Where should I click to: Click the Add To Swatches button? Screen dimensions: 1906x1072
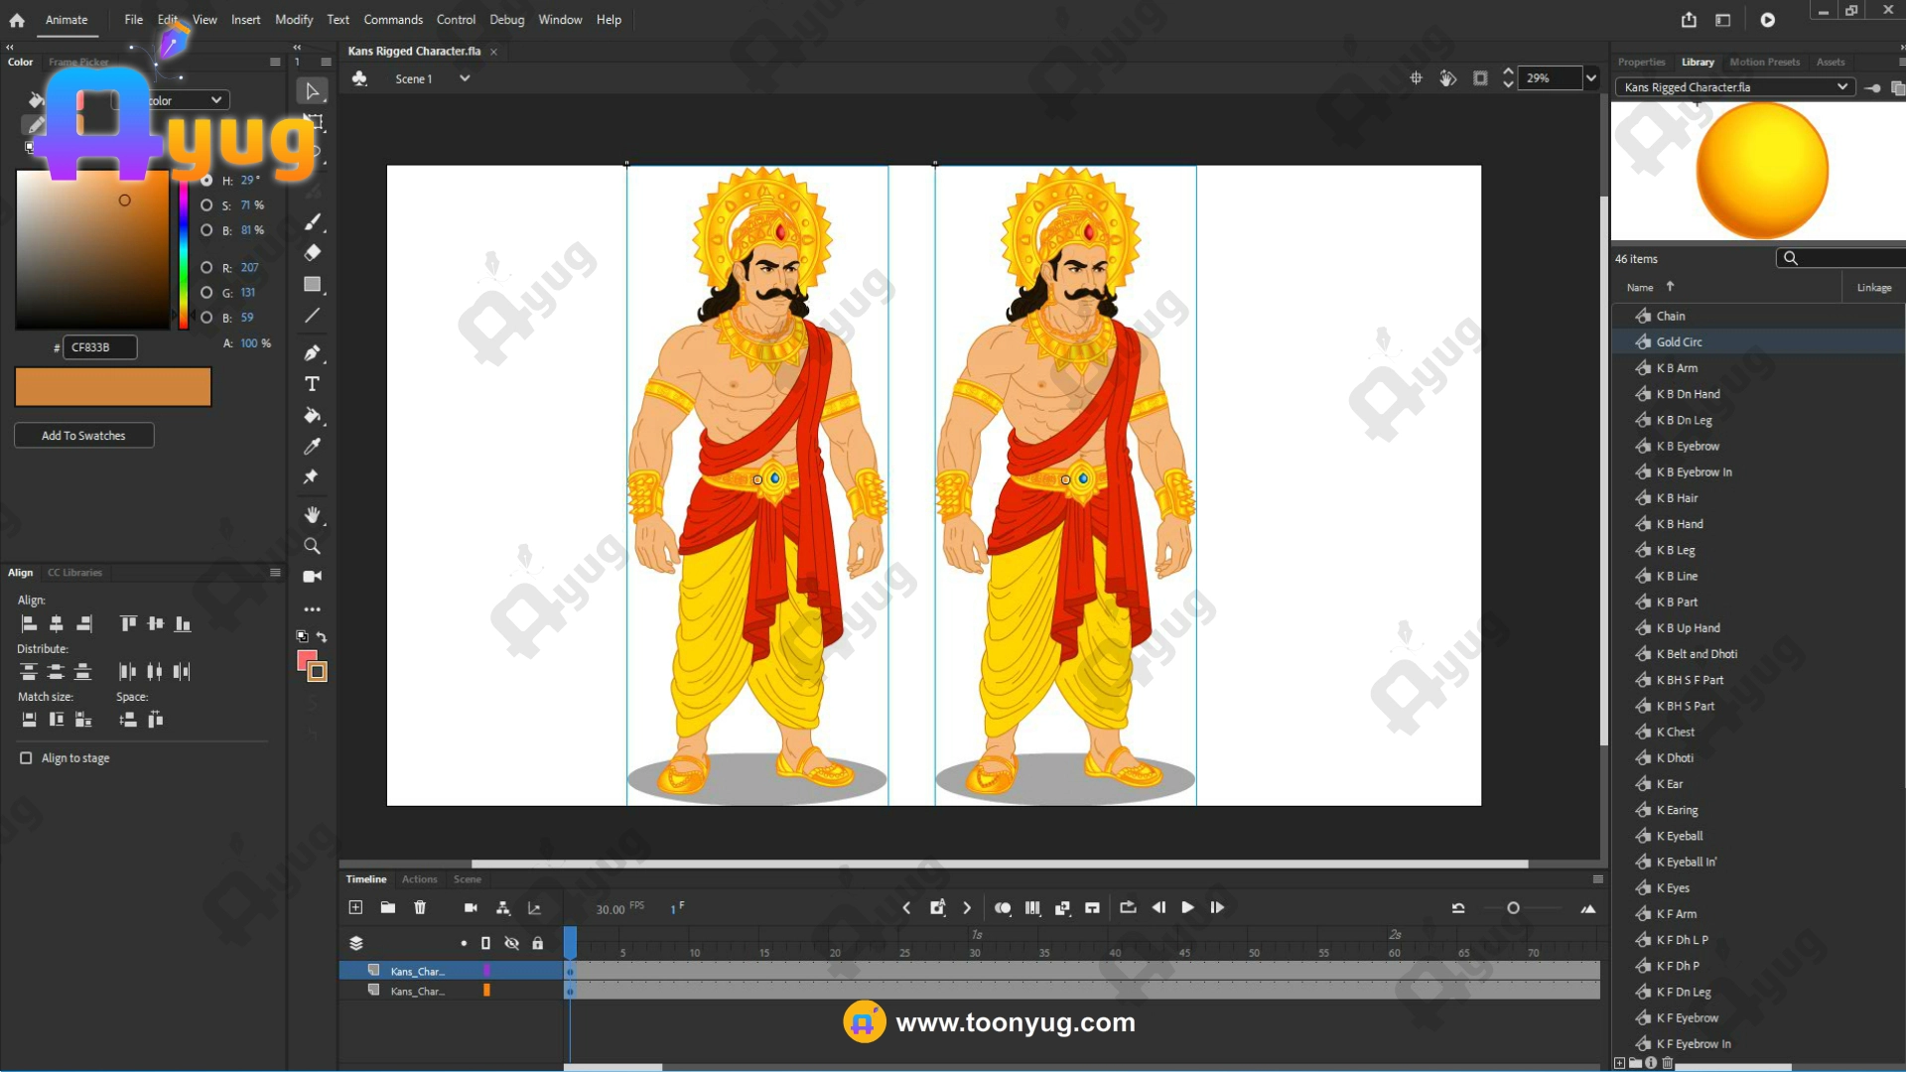83,436
